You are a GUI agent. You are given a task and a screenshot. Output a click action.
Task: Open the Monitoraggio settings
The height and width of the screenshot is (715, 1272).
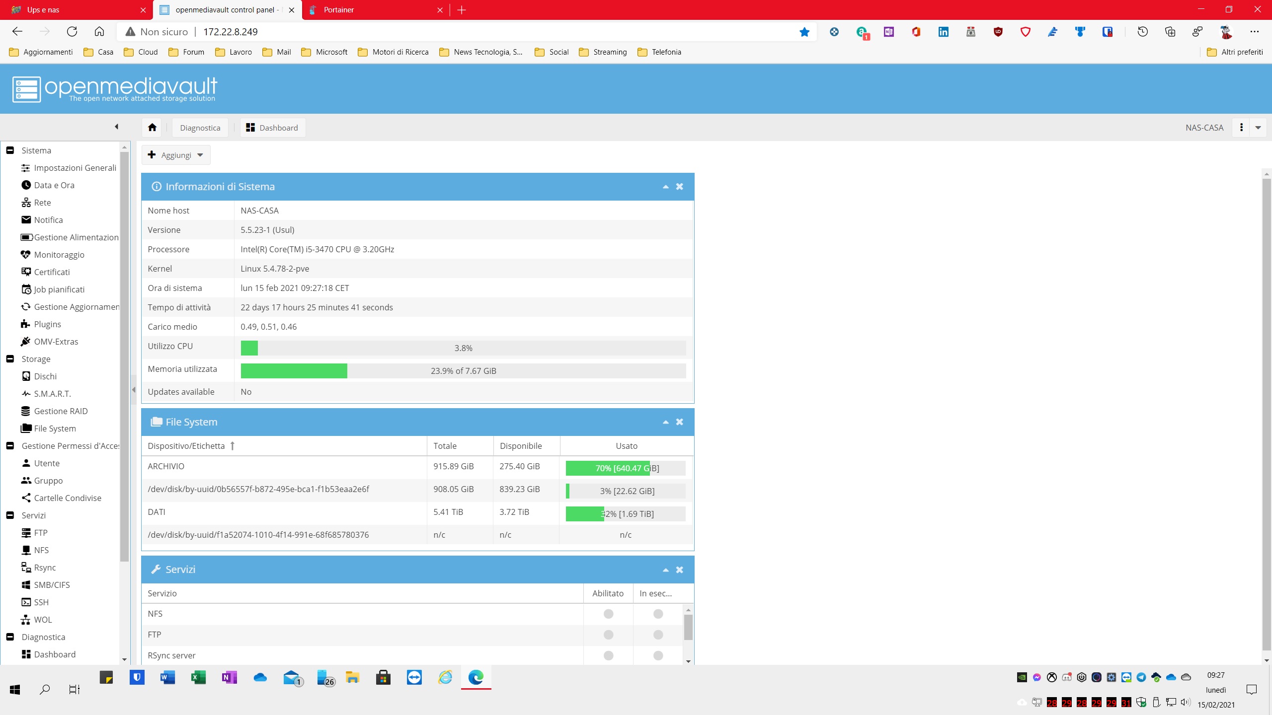59,255
